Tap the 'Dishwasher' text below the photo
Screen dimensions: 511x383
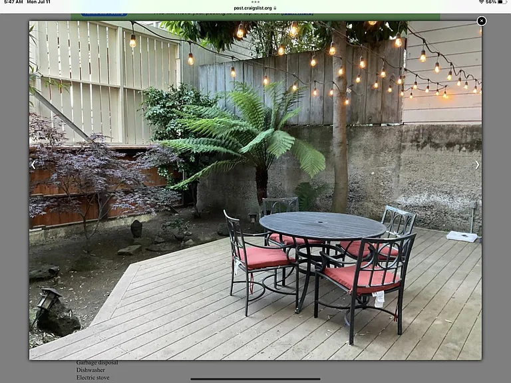click(90, 370)
